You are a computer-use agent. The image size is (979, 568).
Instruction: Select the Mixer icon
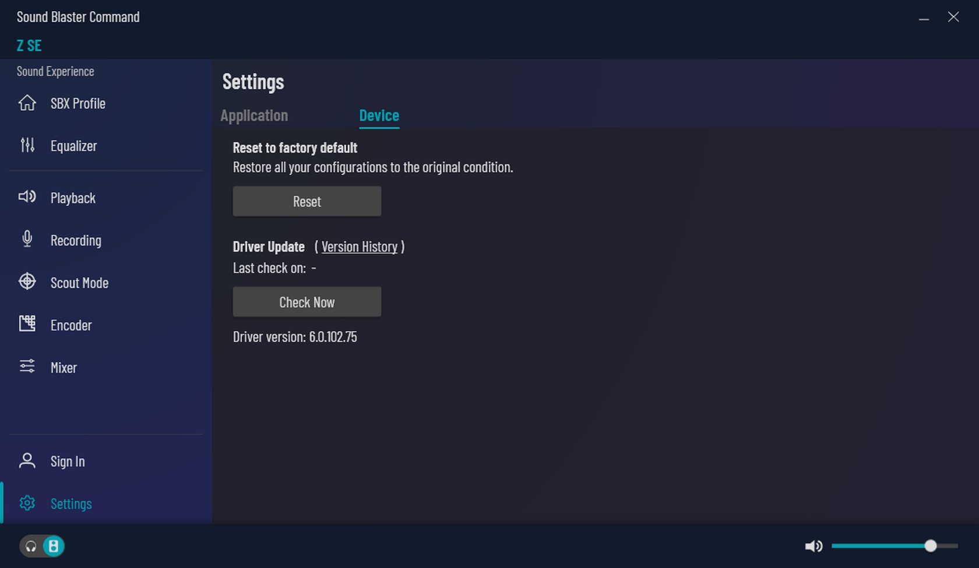click(27, 366)
